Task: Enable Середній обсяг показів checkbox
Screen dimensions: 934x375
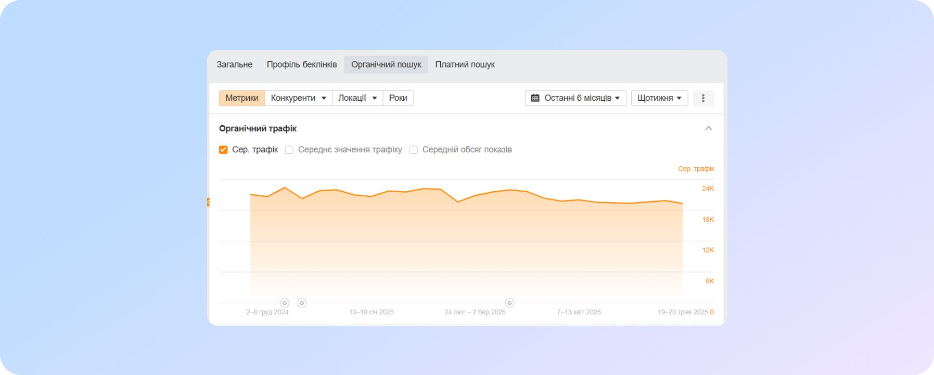Action: (x=414, y=150)
